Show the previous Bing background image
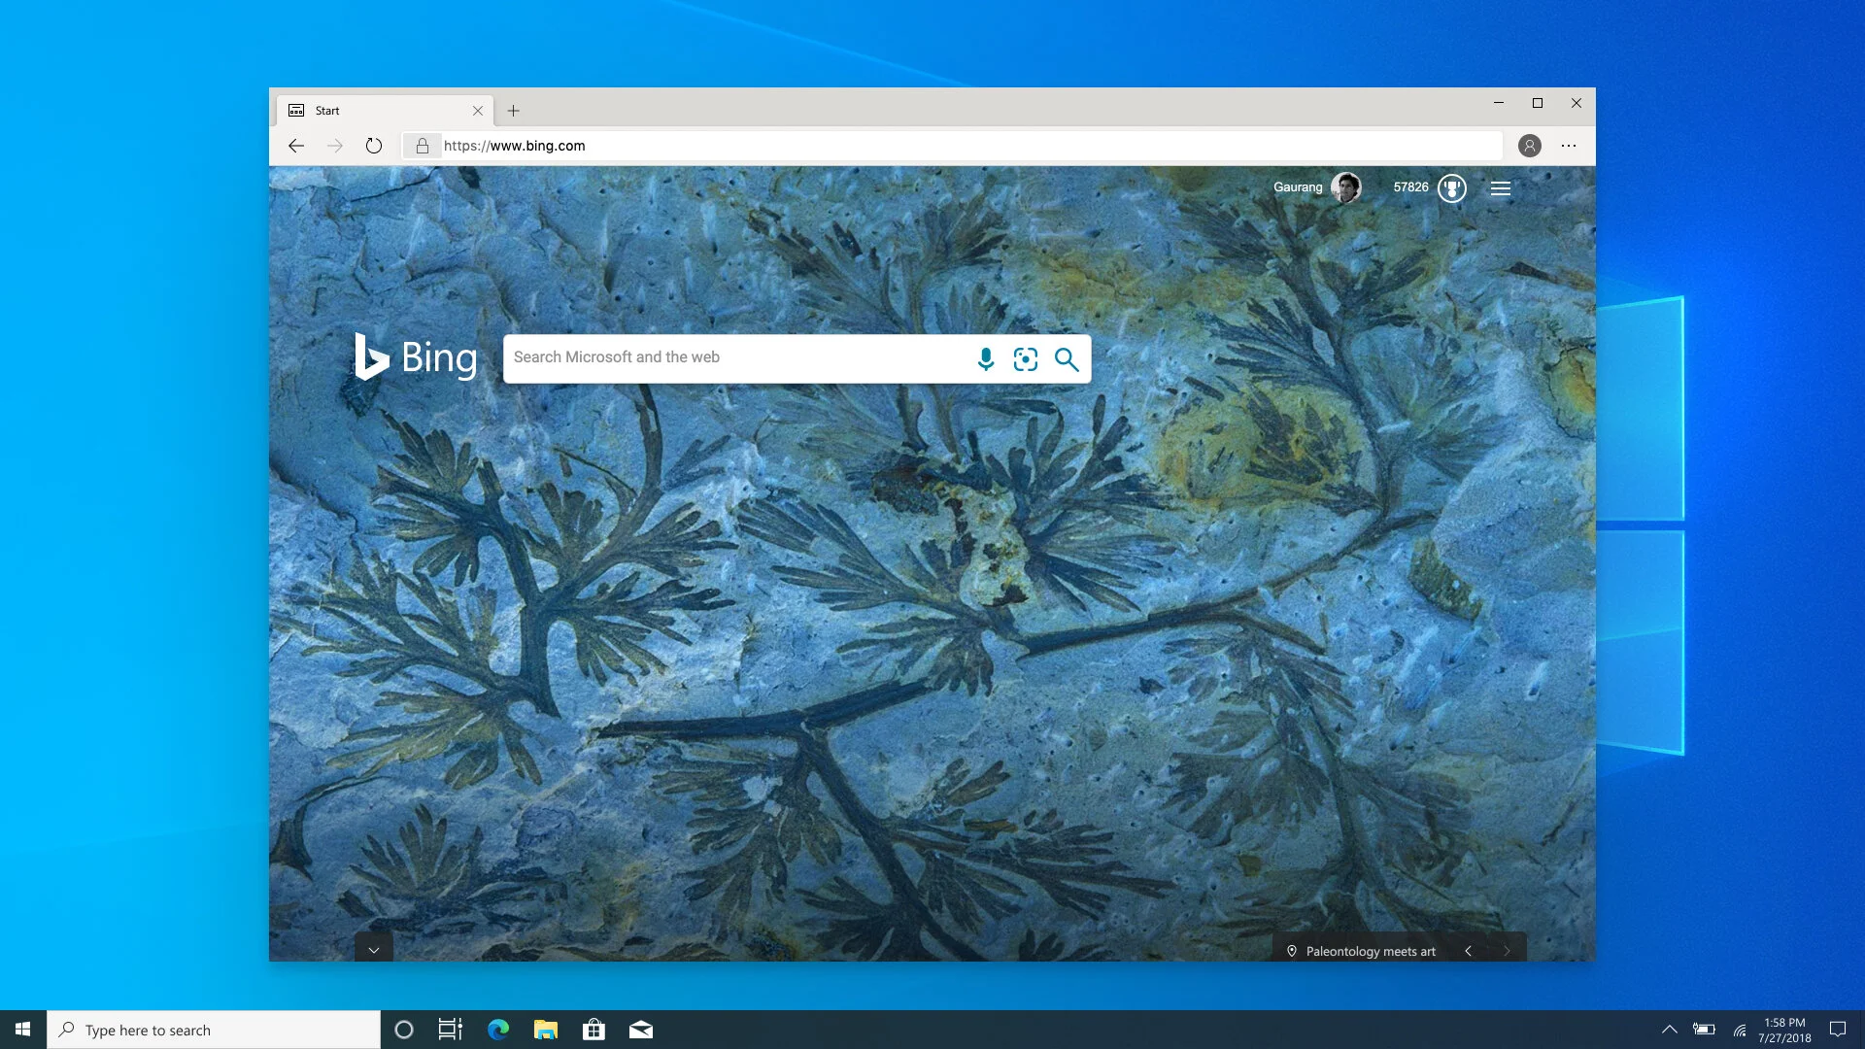1865x1049 pixels. pos(1469,951)
